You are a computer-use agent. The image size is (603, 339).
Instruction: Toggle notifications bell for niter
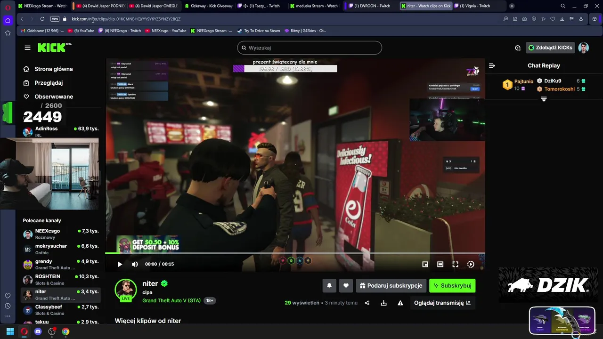click(x=329, y=285)
